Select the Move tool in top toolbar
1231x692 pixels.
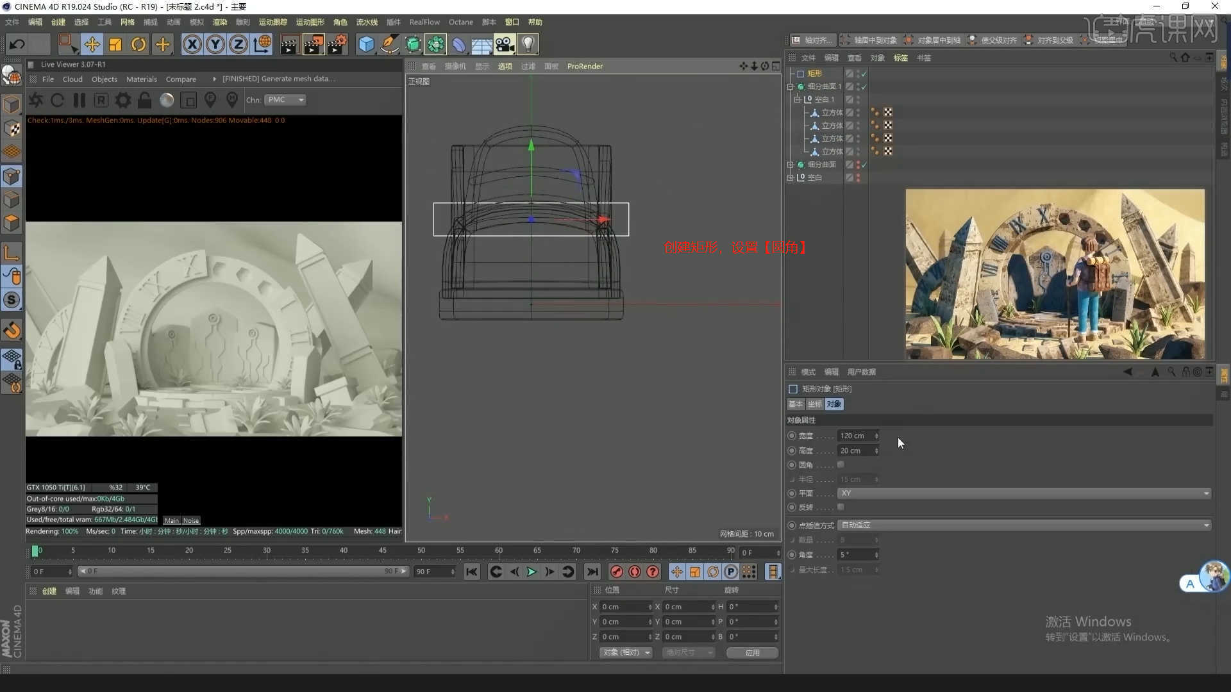(92, 44)
